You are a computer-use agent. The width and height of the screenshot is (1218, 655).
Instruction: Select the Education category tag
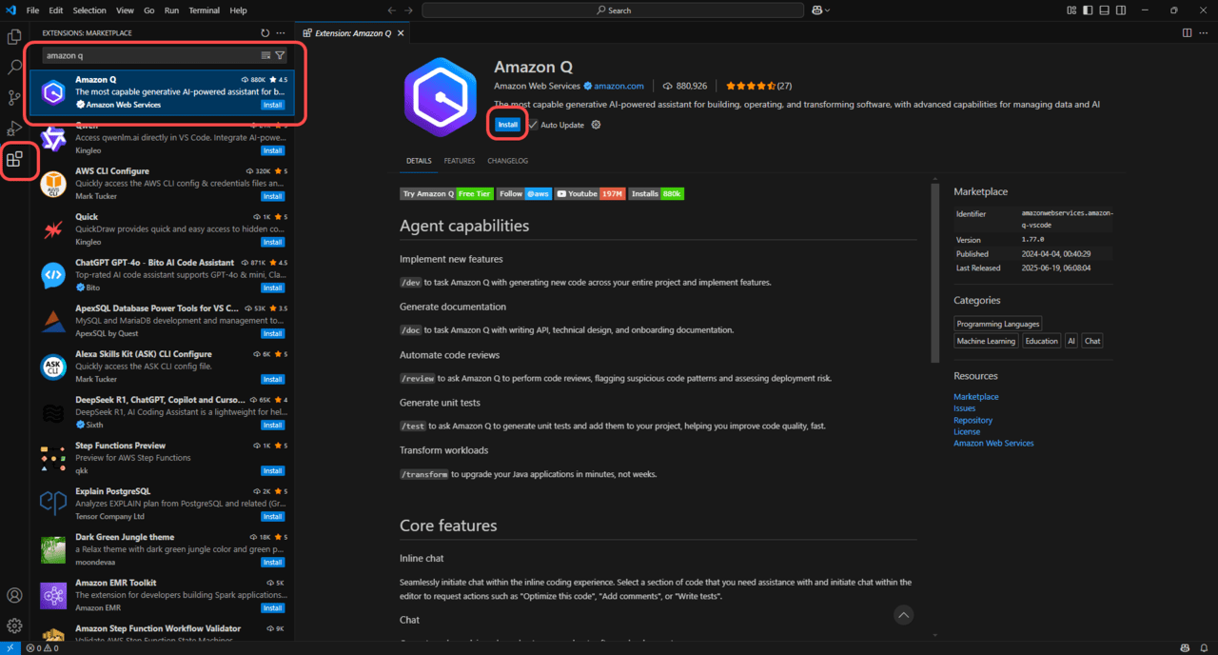1041,341
